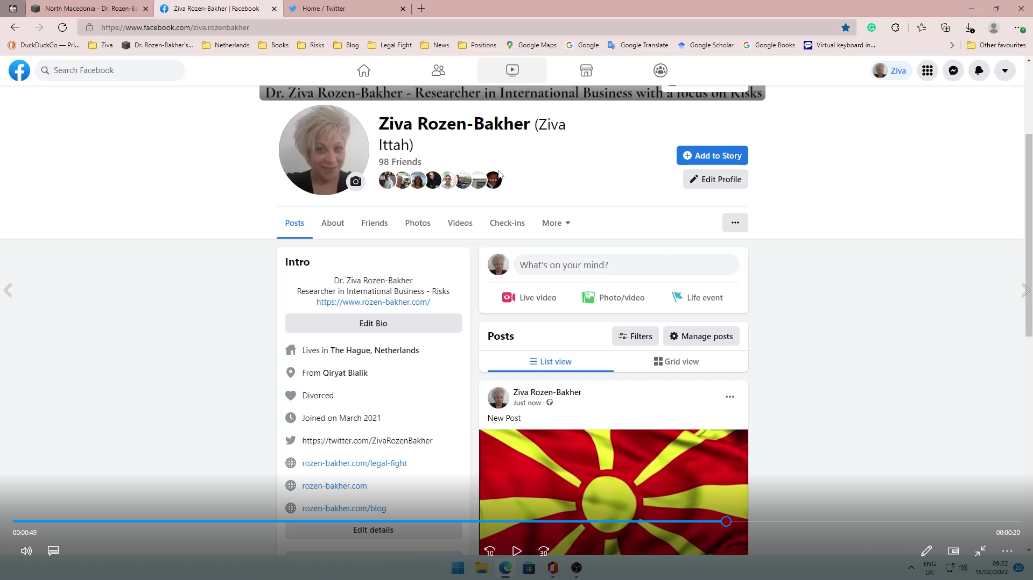Viewport: 1033px width, 580px height.
Task: Switch to the Photos tab
Action: point(418,223)
